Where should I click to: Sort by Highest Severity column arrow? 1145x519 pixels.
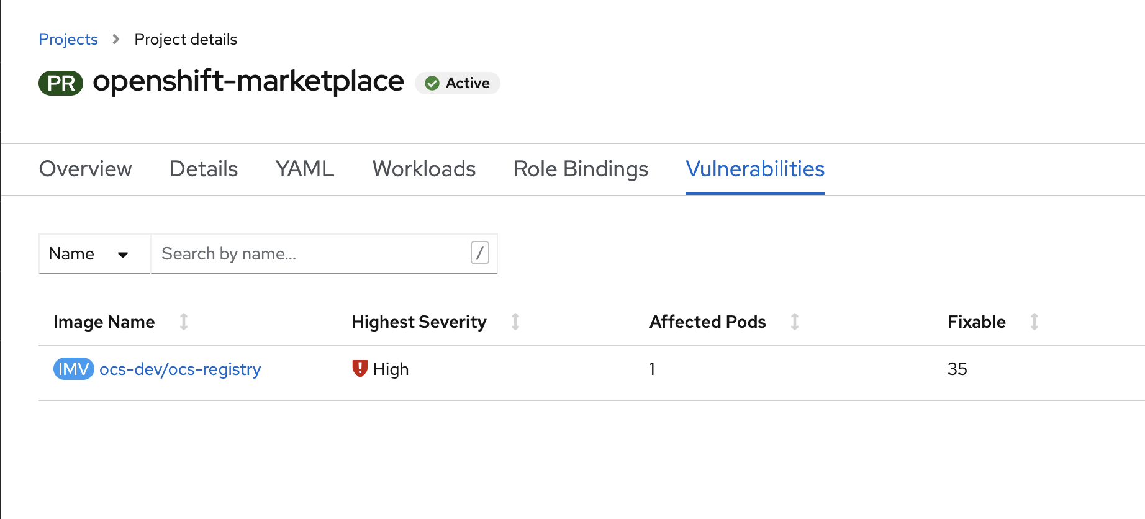515,322
